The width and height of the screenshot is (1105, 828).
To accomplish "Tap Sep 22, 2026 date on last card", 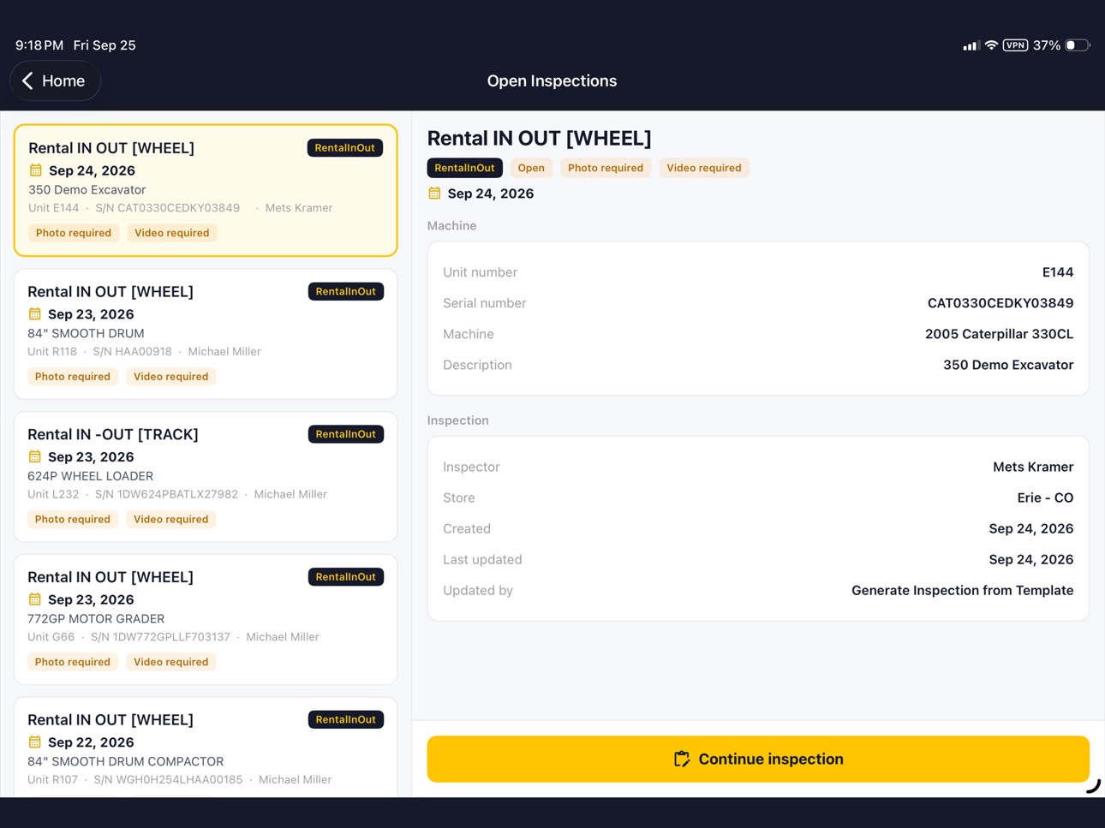I will (91, 742).
